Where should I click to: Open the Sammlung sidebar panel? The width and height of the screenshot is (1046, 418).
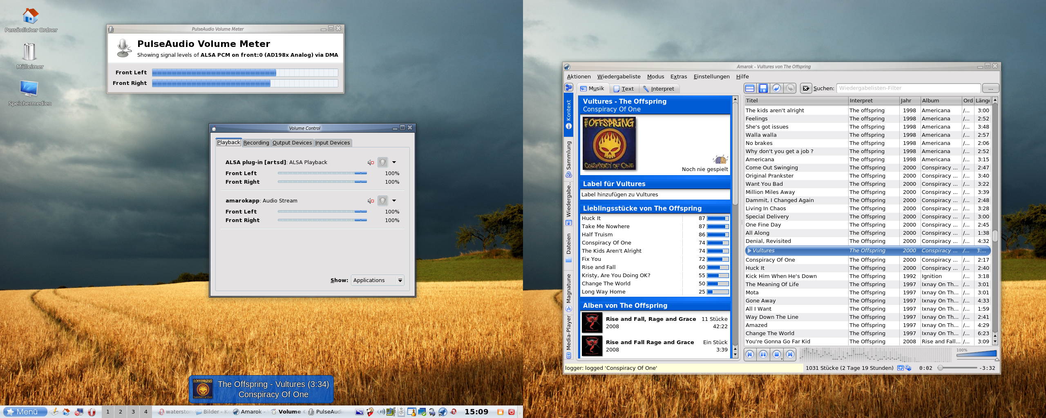click(x=568, y=160)
